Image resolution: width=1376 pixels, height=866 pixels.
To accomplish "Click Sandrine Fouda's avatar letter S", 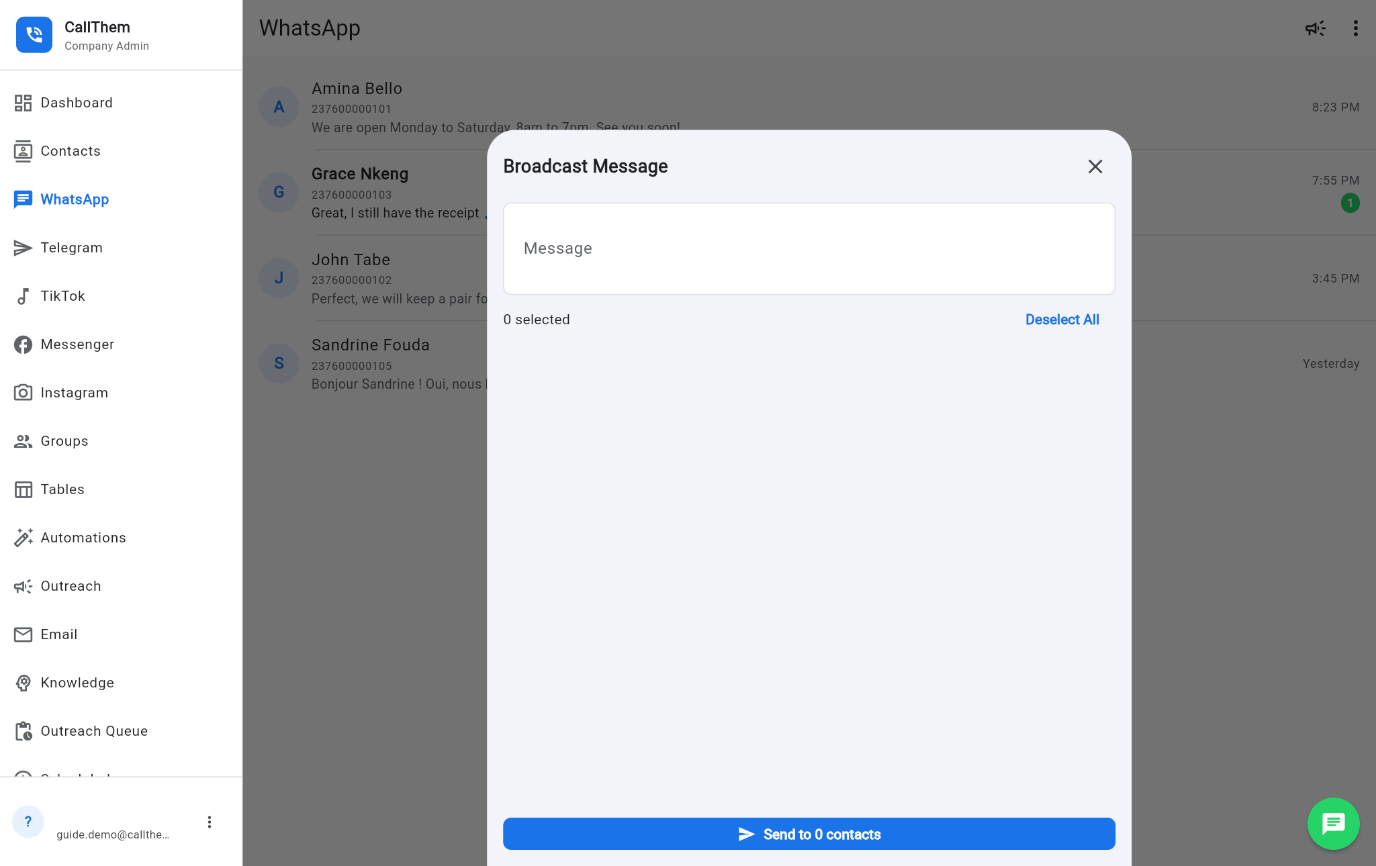I will pos(279,363).
